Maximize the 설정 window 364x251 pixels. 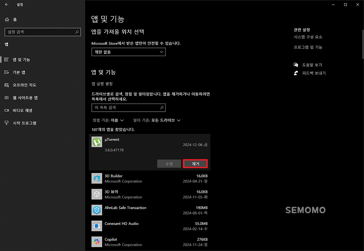(346, 5)
